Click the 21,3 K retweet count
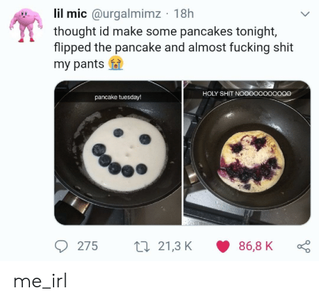The image size is (319, 302). pos(175,246)
